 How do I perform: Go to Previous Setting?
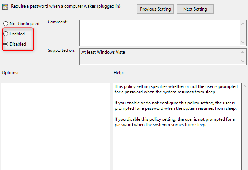[155, 9]
